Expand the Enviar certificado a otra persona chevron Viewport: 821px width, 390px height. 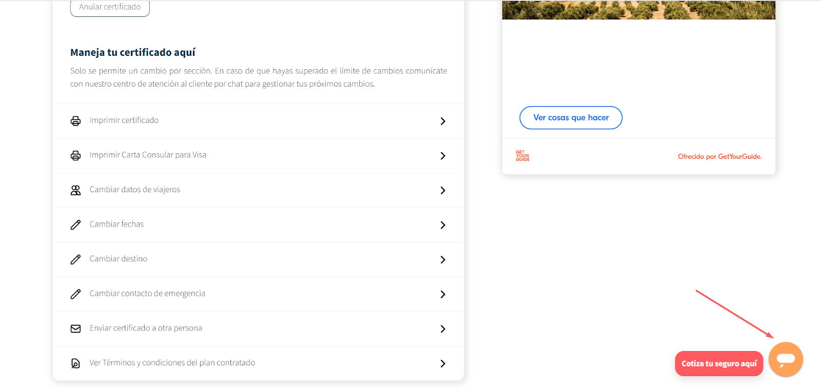(x=443, y=329)
